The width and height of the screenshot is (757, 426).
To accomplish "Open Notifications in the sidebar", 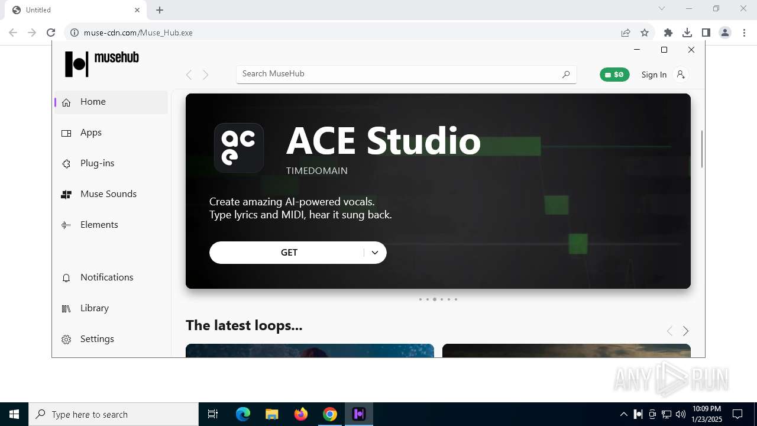I will [x=111, y=277].
